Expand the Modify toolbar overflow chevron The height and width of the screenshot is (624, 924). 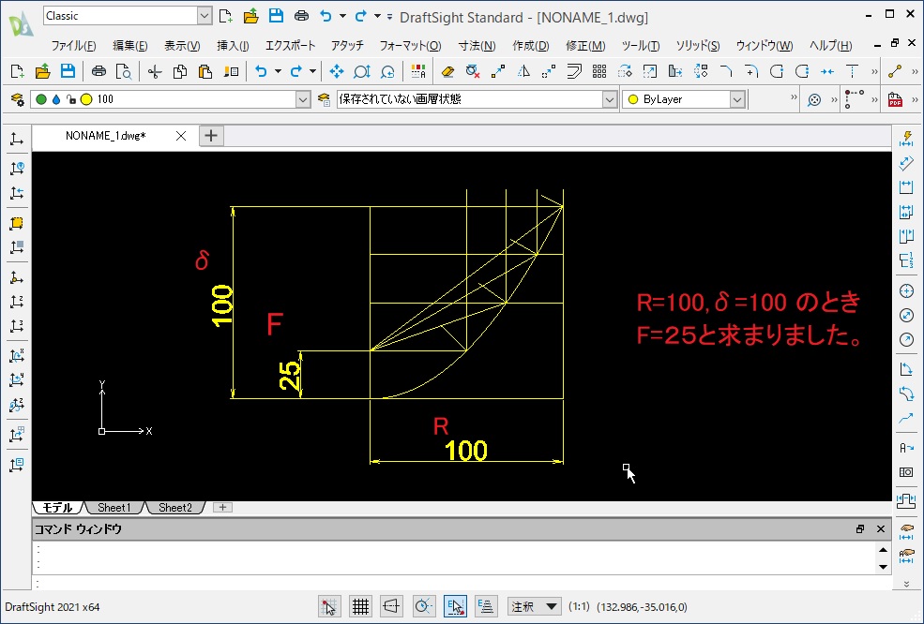click(874, 72)
